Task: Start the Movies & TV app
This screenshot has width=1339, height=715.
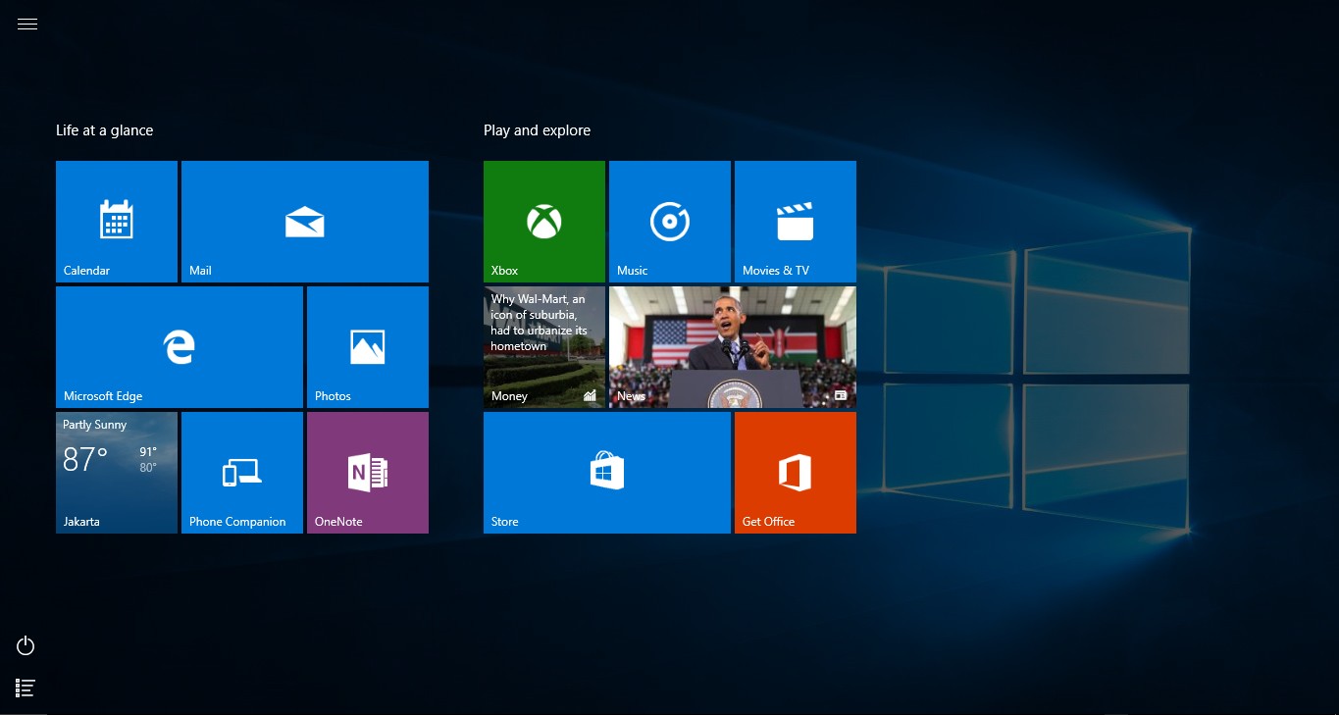Action: click(x=795, y=221)
